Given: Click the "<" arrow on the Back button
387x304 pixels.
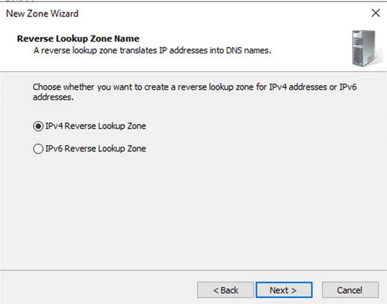Looking at the screenshot, I should pyautogui.click(x=216, y=290).
